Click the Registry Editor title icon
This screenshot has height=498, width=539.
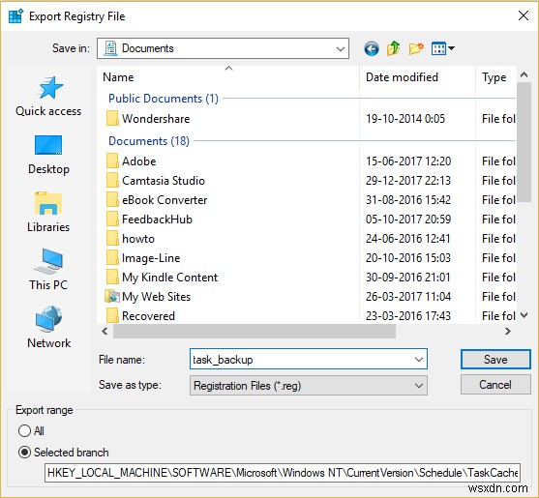pos(15,16)
